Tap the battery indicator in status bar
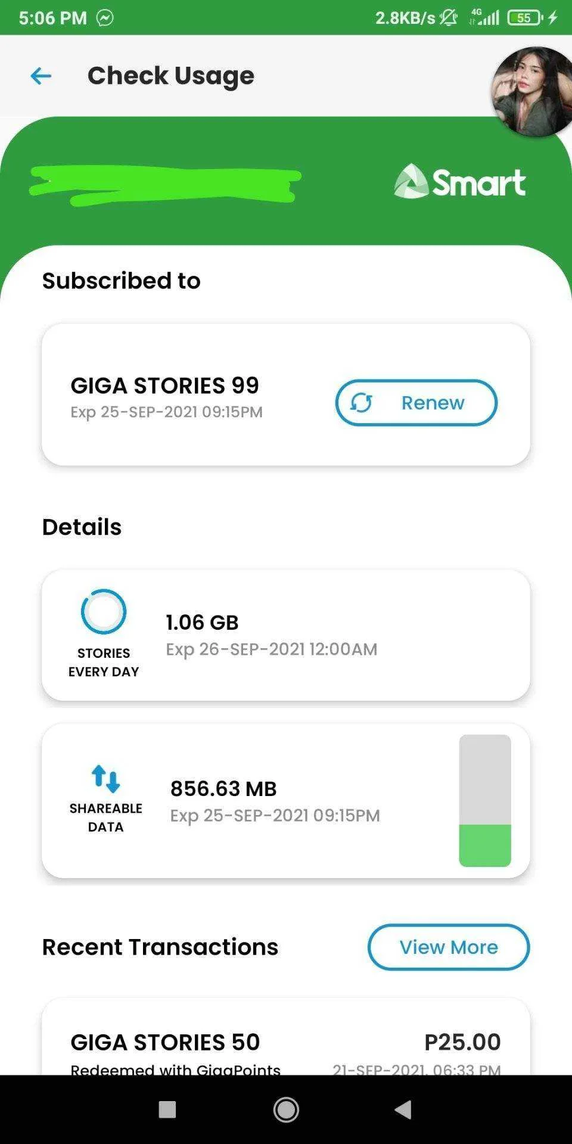The height and width of the screenshot is (1144, 572). pos(525,18)
